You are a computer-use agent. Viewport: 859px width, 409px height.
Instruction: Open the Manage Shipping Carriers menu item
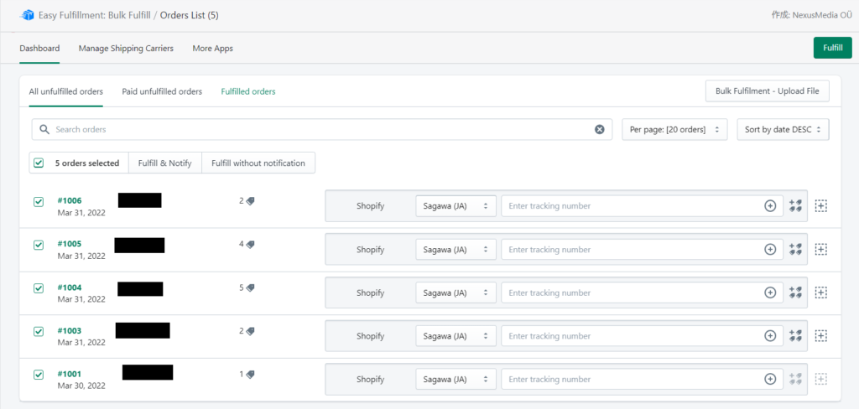tap(126, 48)
